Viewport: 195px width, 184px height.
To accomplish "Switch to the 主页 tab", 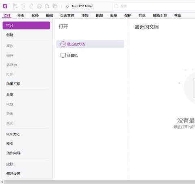I will pyautogui.click(x=21, y=15).
